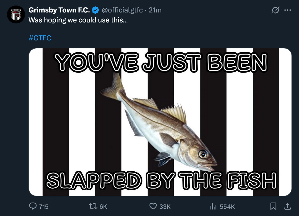Image resolution: width=299 pixels, height=216 pixels.
Task: Open the @officialgtfc handle link
Action: point(122,10)
